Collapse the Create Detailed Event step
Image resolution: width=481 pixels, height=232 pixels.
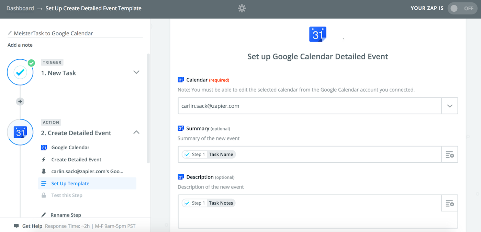136,132
